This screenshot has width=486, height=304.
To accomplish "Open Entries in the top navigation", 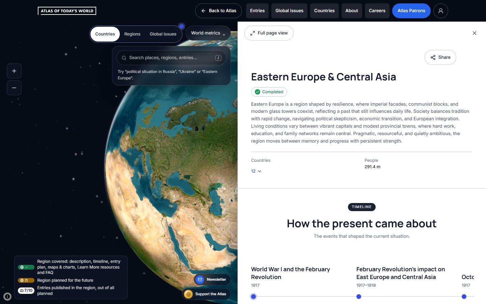I will pyautogui.click(x=257, y=11).
